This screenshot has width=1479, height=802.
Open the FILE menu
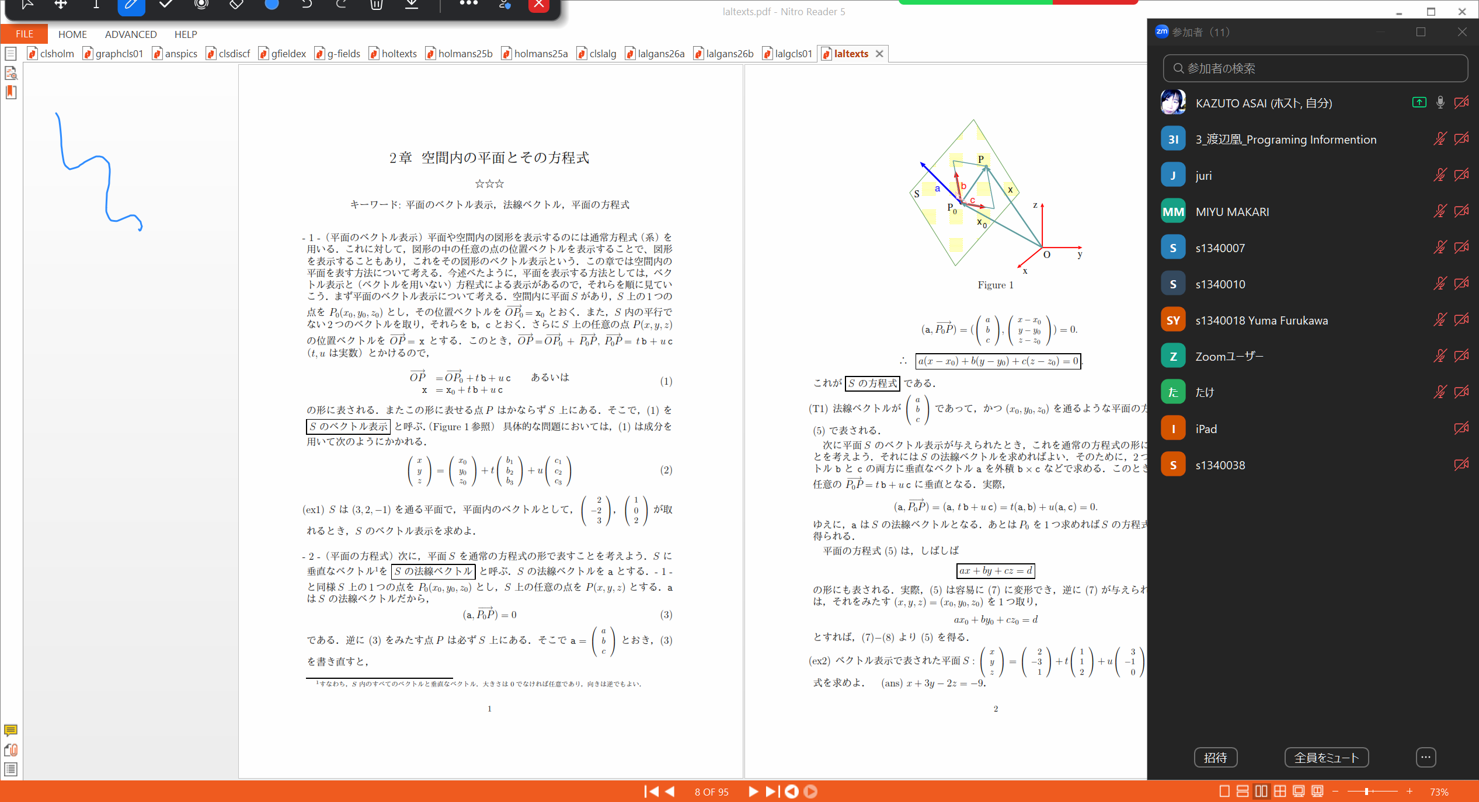[24, 34]
